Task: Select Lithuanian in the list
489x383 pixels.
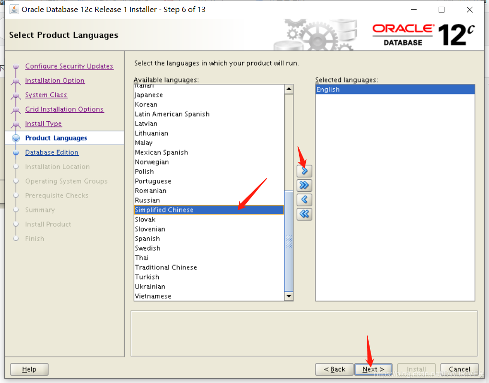Action: click(209, 133)
